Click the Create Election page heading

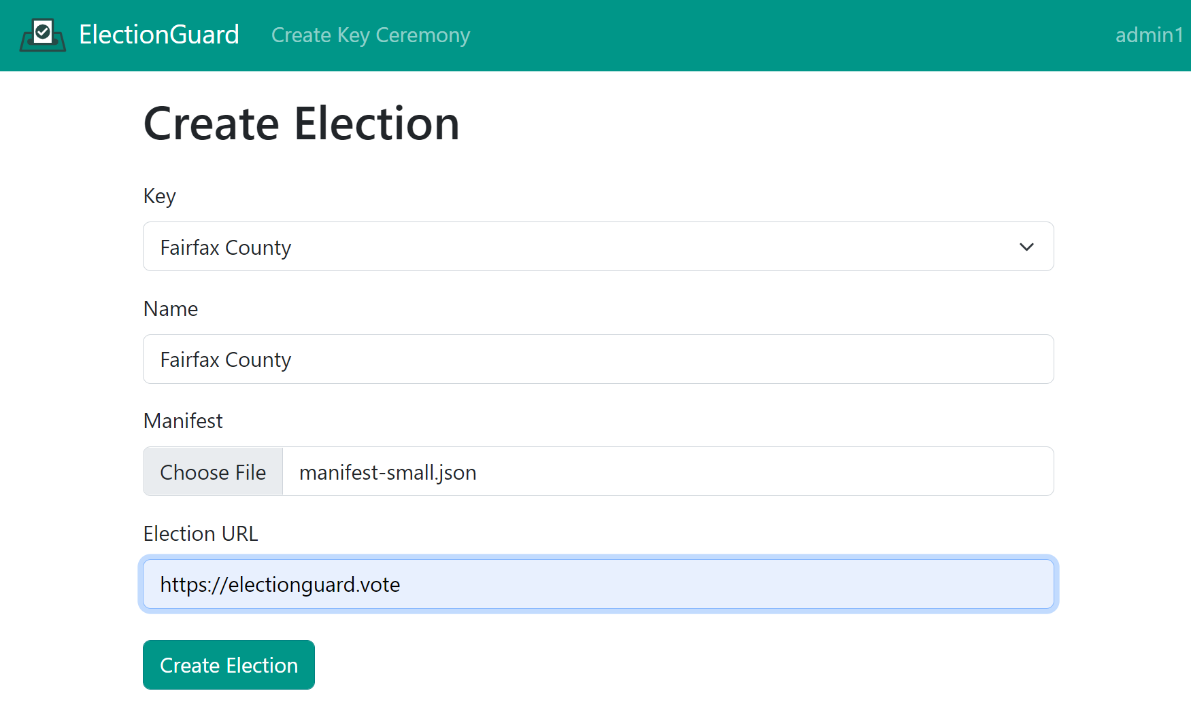301,124
